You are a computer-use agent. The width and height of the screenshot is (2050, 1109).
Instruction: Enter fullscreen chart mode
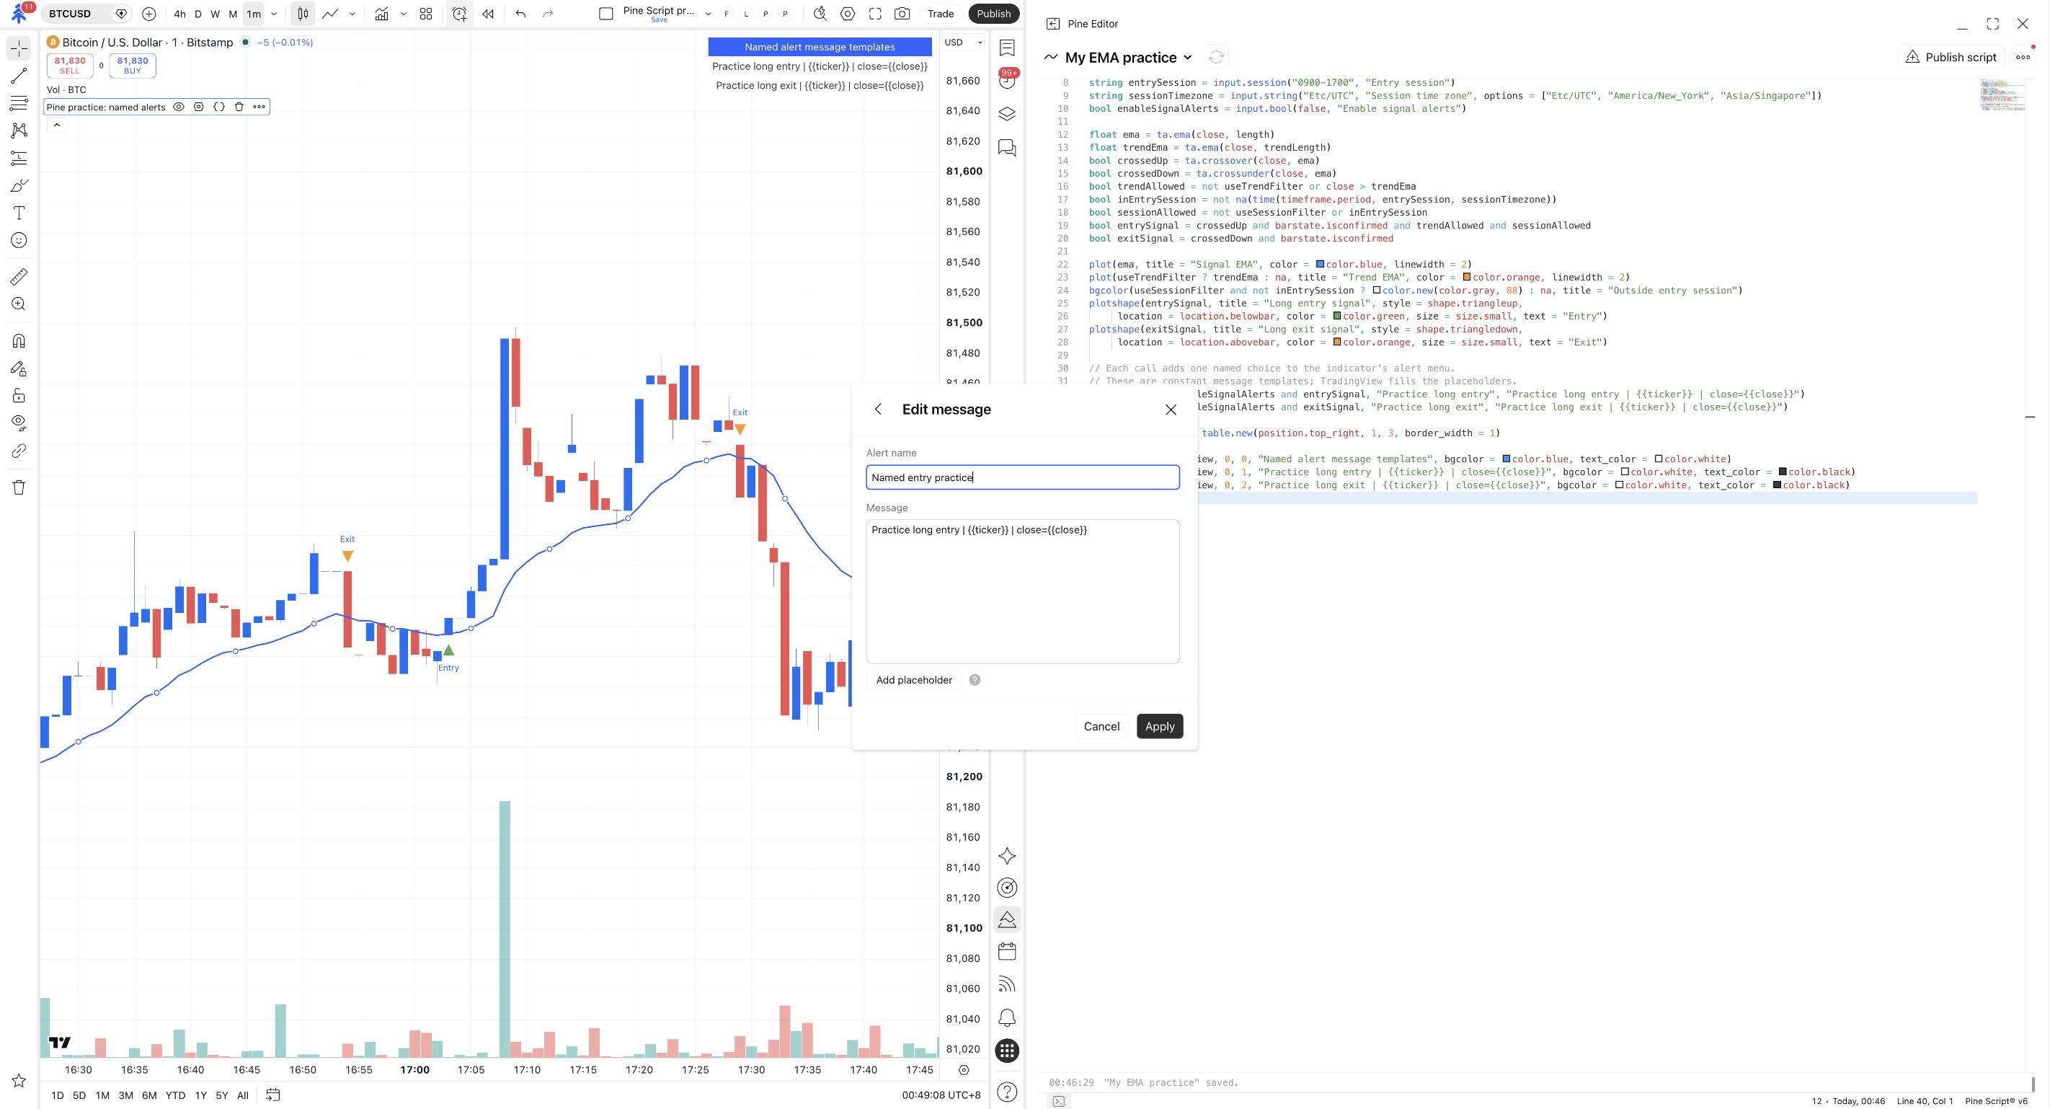pyautogui.click(x=874, y=14)
